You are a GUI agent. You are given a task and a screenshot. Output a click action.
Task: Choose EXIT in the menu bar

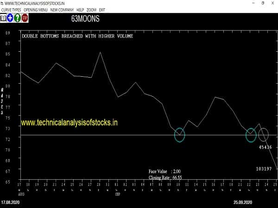pyautogui.click(x=102, y=10)
